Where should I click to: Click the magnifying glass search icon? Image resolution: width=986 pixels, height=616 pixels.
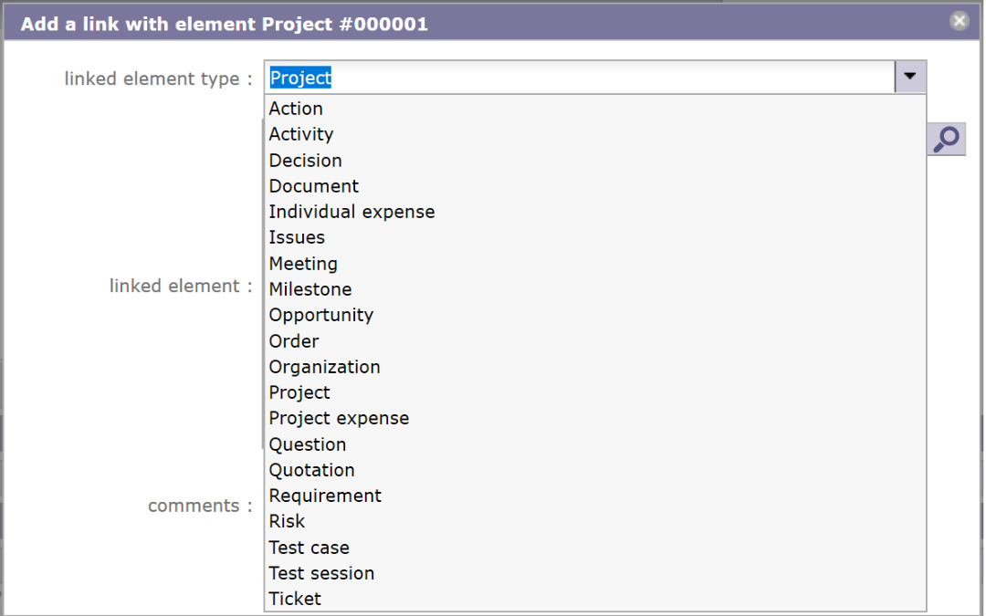[947, 139]
